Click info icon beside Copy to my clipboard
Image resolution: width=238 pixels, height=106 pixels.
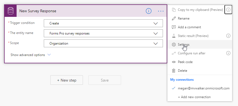[228, 10]
